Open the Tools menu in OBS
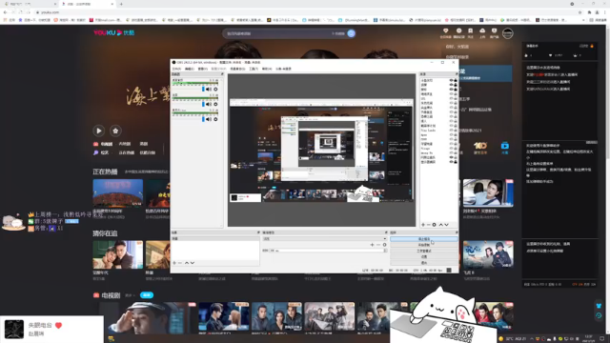Image resolution: width=610 pixels, height=343 pixels. 254,69
